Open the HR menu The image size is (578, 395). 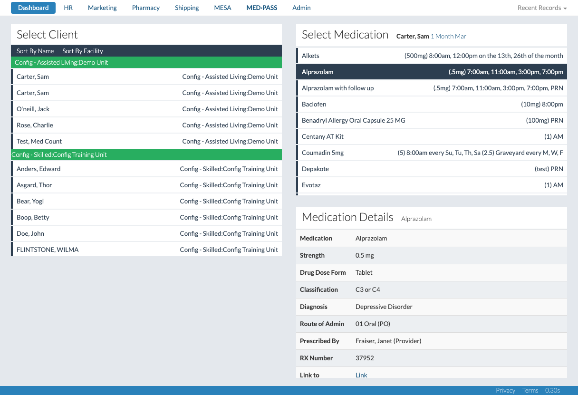[x=68, y=8]
